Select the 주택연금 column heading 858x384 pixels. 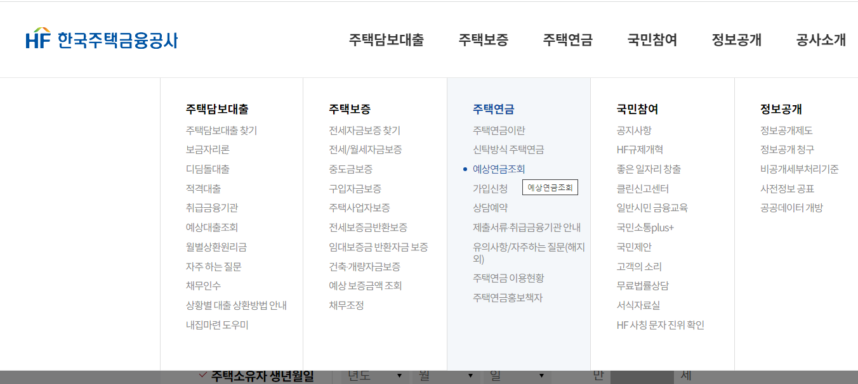tap(494, 109)
